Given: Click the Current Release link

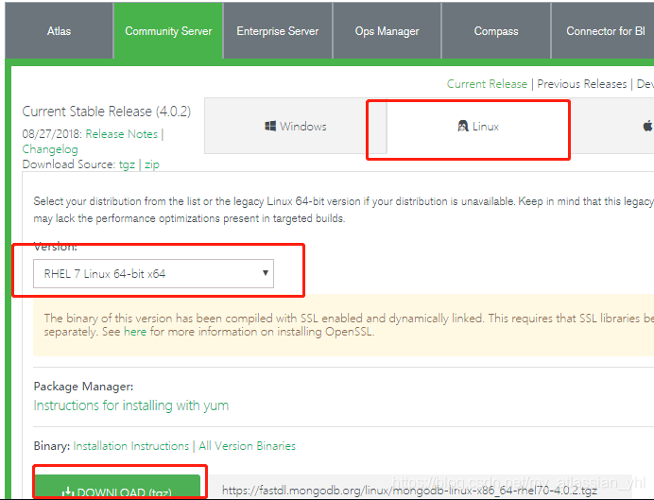Looking at the screenshot, I should (487, 84).
